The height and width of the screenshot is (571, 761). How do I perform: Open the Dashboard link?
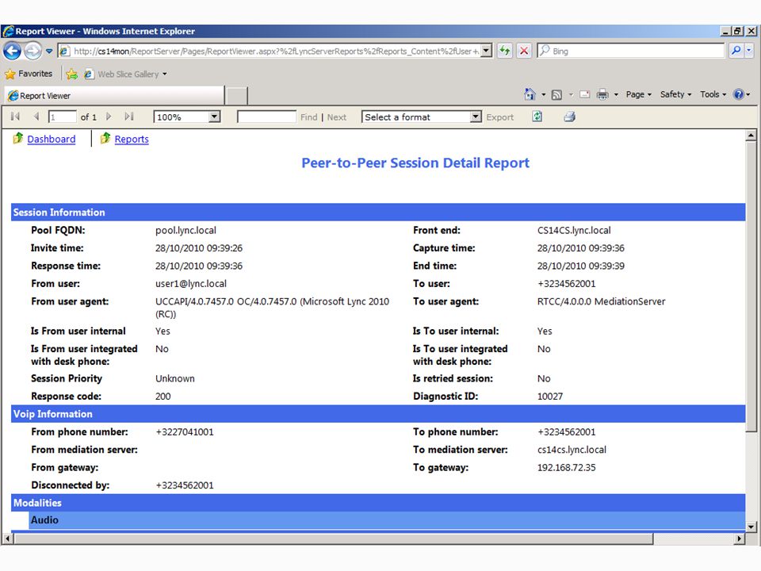tap(51, 139)
